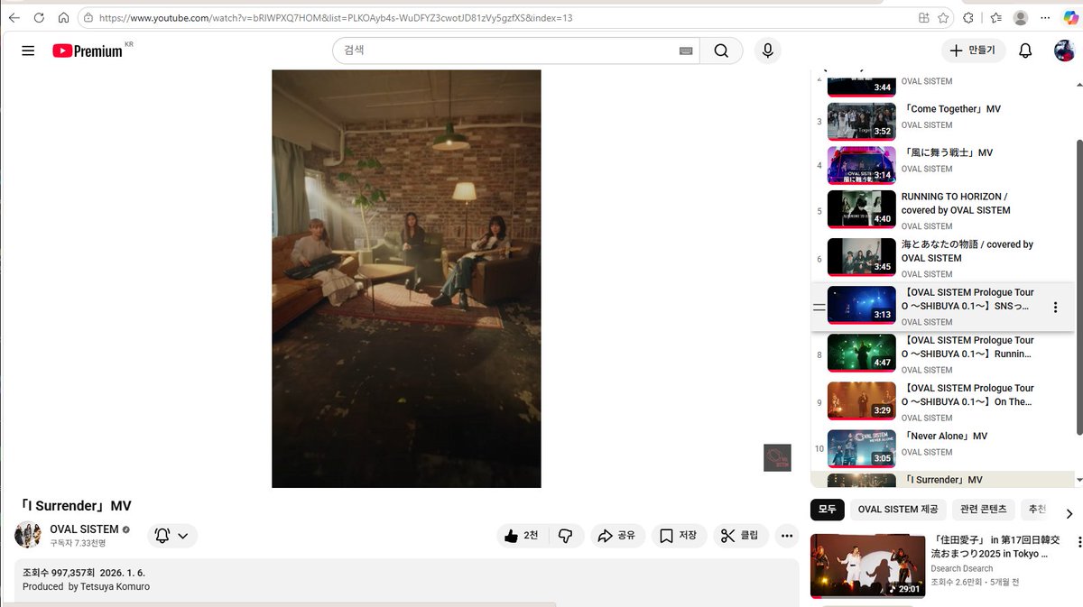Open YouTube account avatar menu
The width and height of the screenshot is (1083, 607).
pyautogui.click(x=1064, y=51)
